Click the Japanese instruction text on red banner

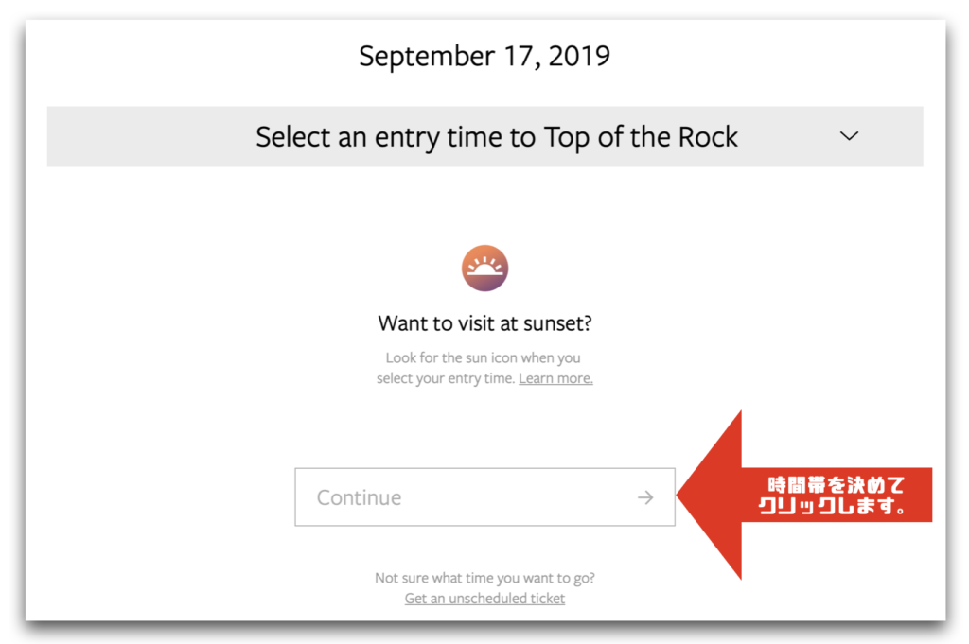833,496
